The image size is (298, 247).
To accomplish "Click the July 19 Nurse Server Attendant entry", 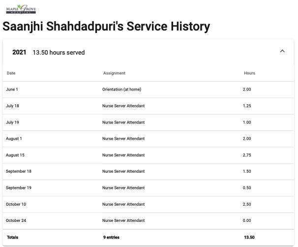I will (x=123, y=123).
